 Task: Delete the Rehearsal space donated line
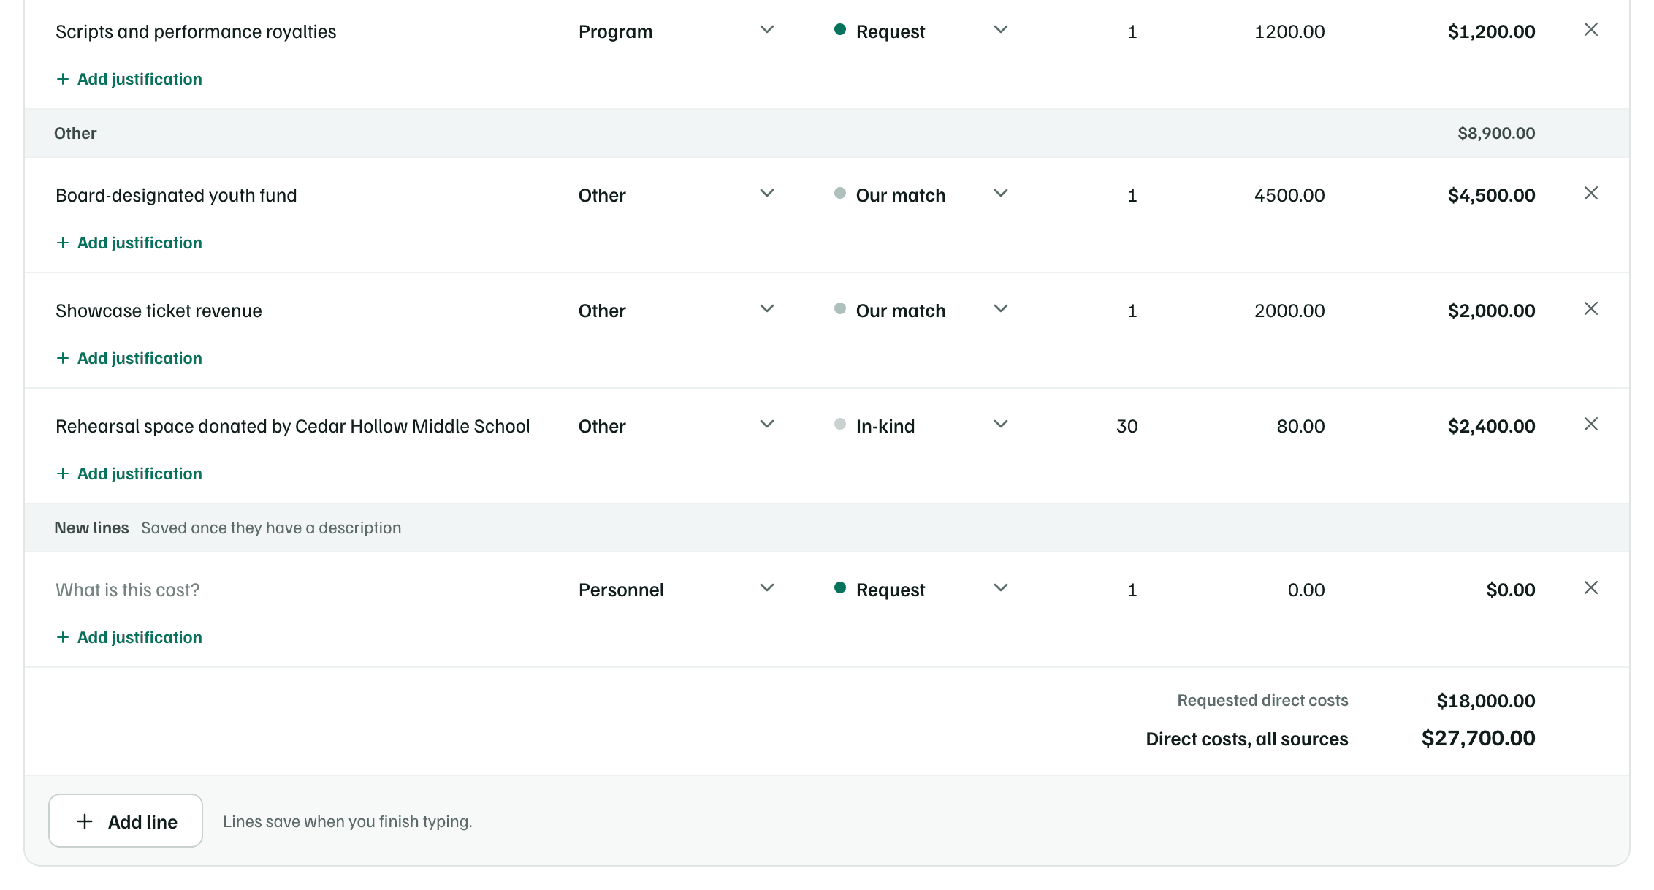point(1590,425)
